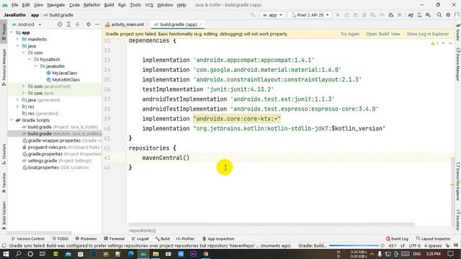461x259 pixels.
Task: Open Build Variants side tab
Action: 4,215
